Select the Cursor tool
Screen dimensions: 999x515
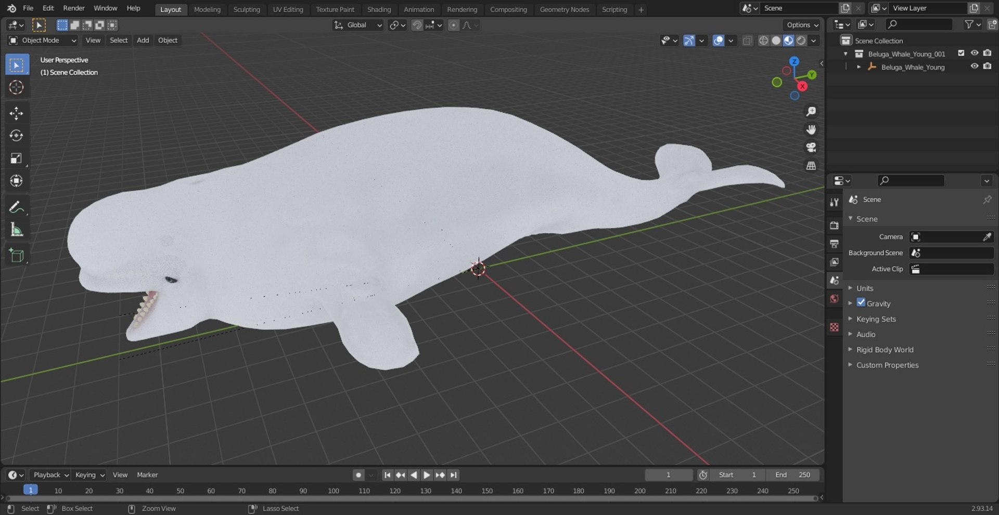(17, 87)
